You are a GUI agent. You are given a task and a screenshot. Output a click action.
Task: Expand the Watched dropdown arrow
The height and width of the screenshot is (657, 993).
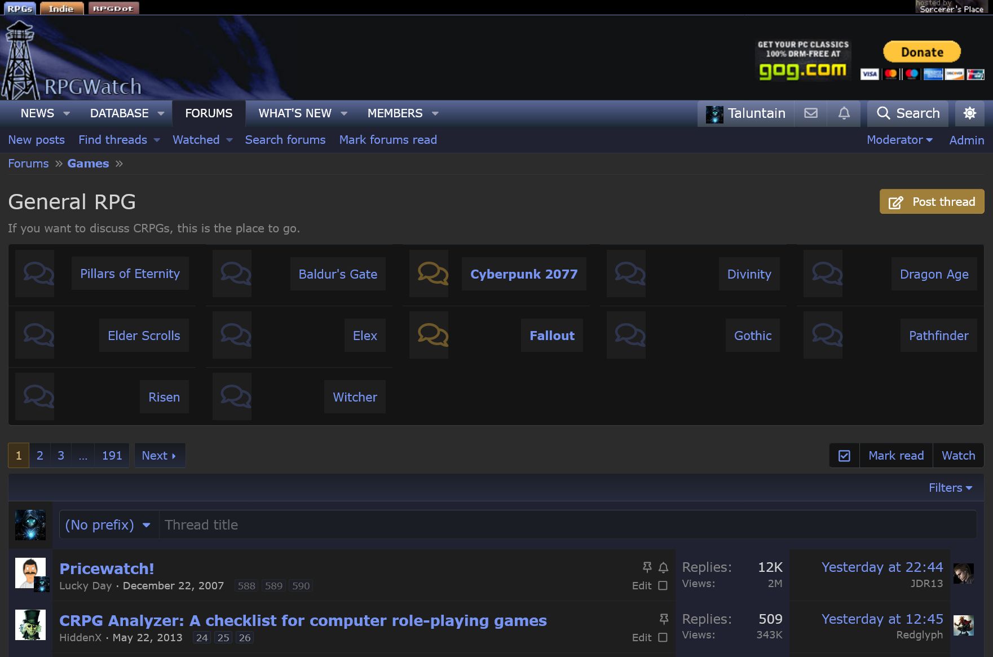(x=229, y=140)
